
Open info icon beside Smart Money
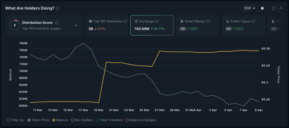tap(208, 21)
